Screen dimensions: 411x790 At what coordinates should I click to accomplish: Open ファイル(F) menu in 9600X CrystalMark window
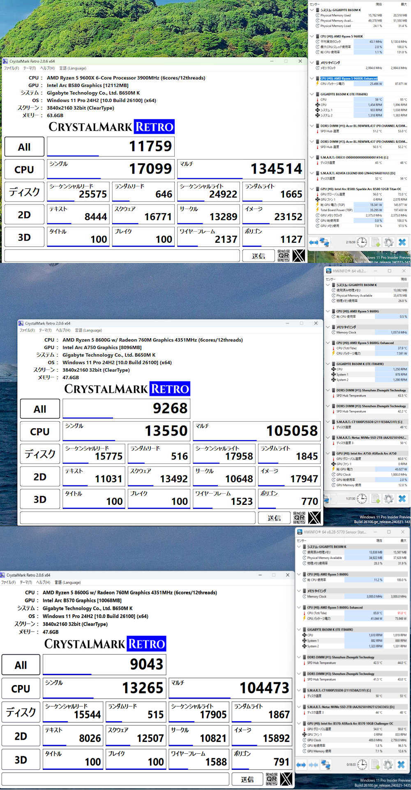11,68
